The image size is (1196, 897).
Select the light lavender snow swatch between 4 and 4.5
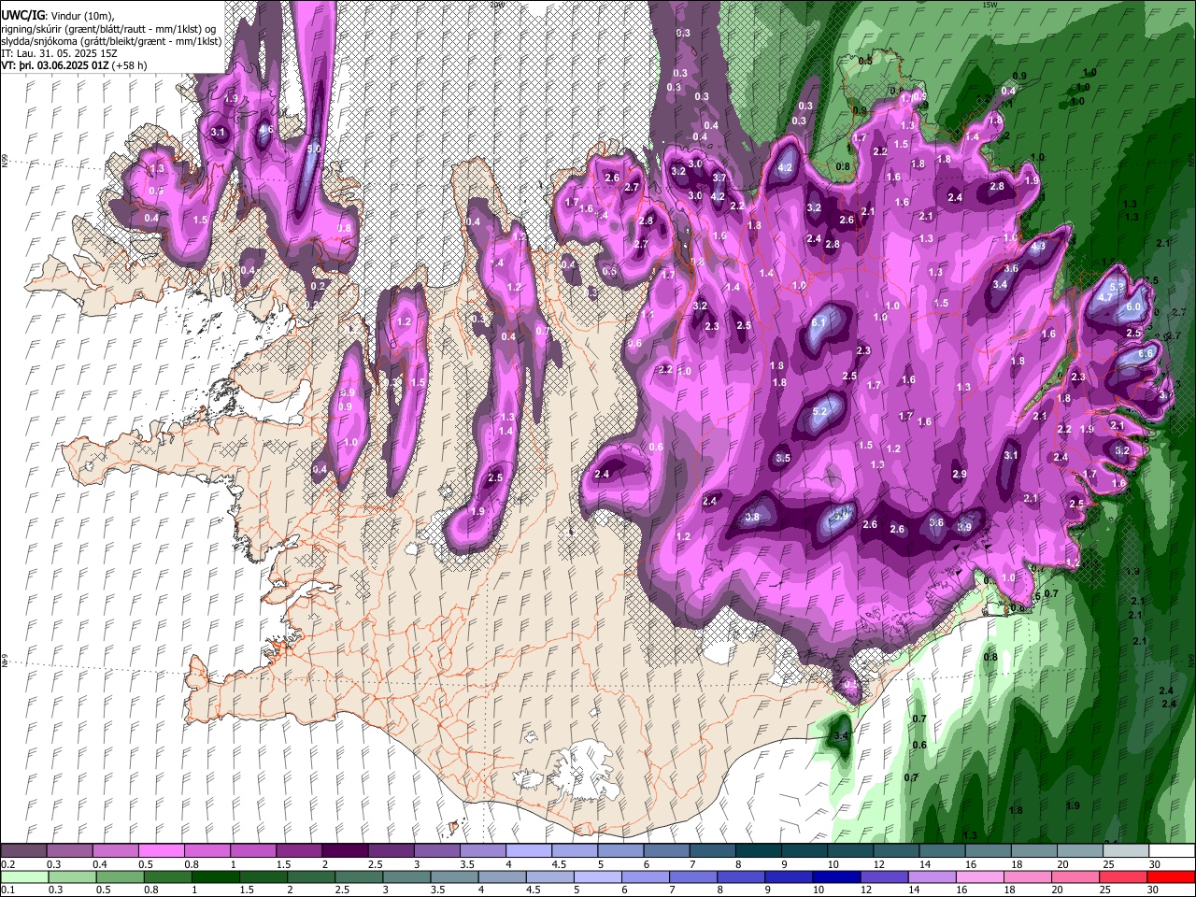pos(529,851)
